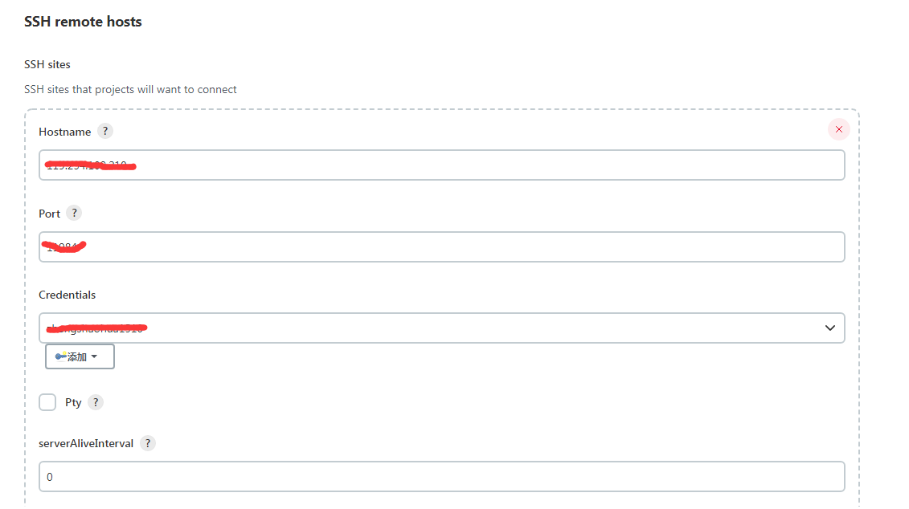The height and width of the screenshot is (509, 909).
Task: Open the serverAliveInterval help tooltip icon
Action: (148, 442)
